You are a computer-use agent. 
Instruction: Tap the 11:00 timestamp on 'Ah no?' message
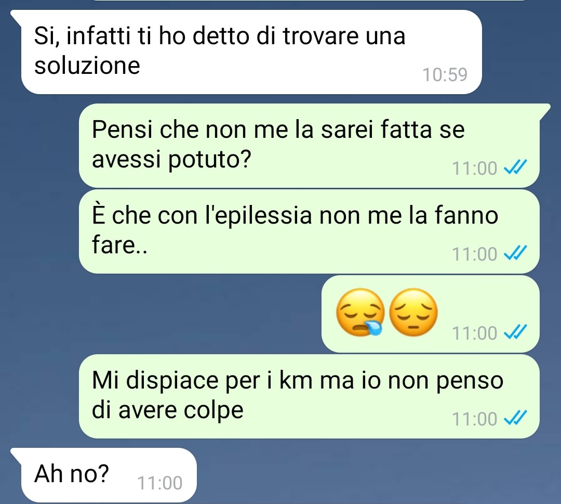click(160, 483)
